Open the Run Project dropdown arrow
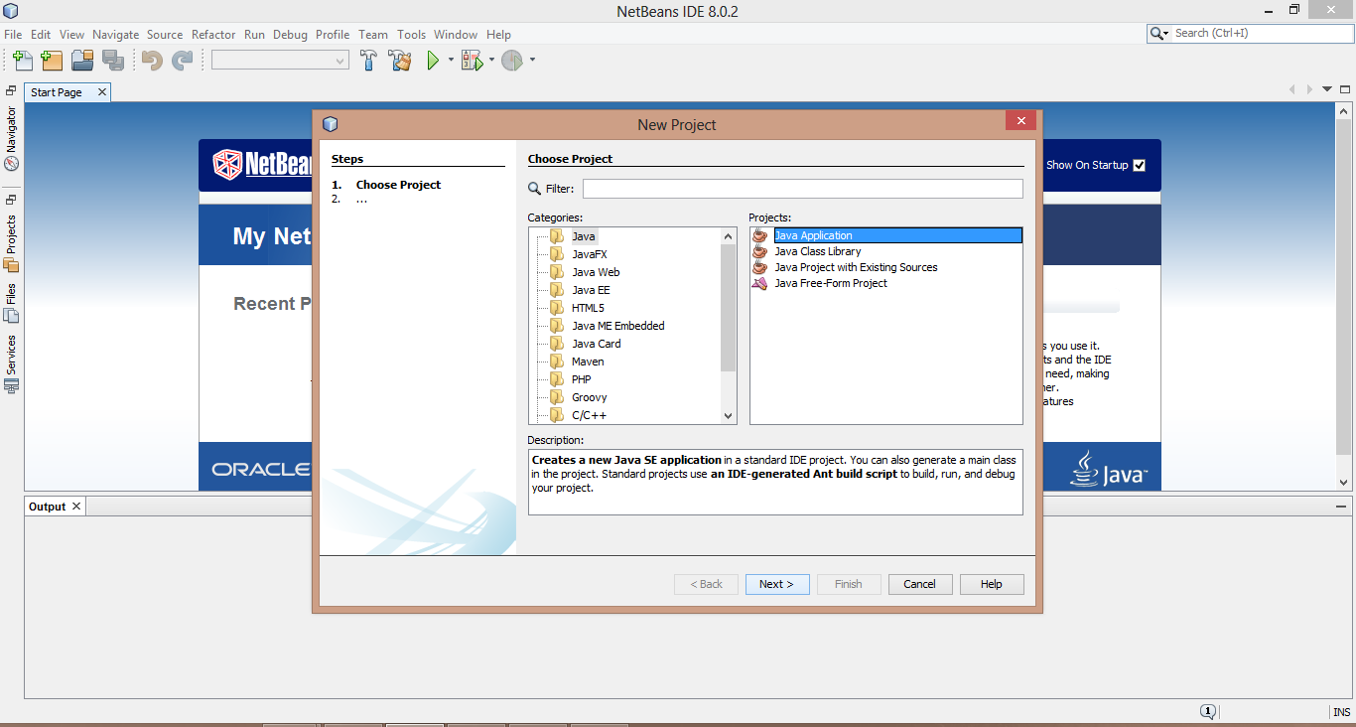This screenshot has height=727, width=1356. pyautogui.click(x=451, y=61)
